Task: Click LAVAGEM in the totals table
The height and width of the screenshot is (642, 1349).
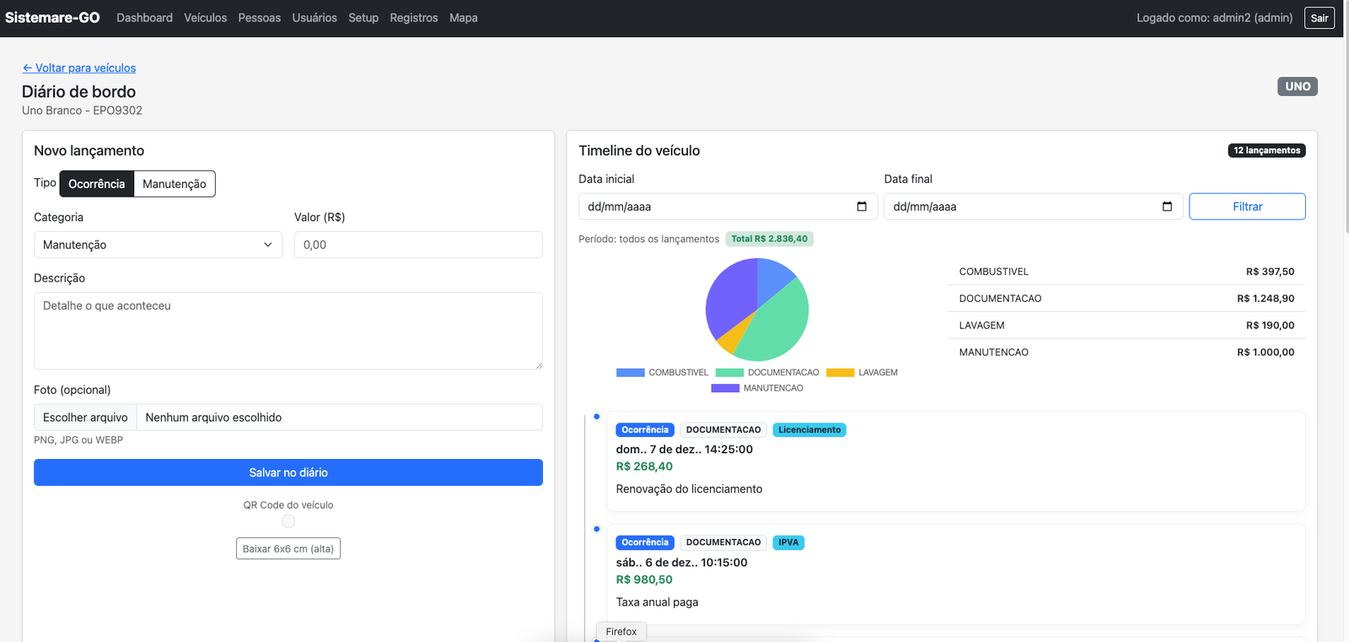Action: click(982, 326)
